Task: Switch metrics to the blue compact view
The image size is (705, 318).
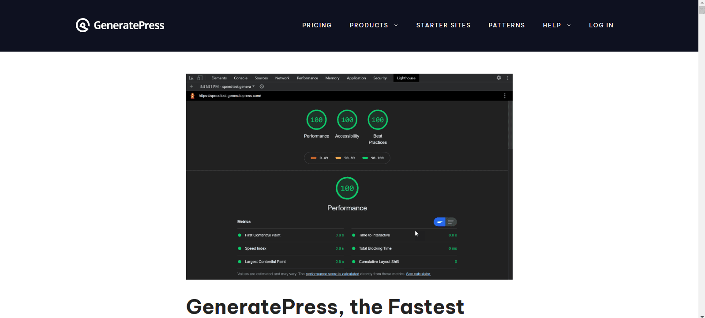Action: (x=440, y=222)
